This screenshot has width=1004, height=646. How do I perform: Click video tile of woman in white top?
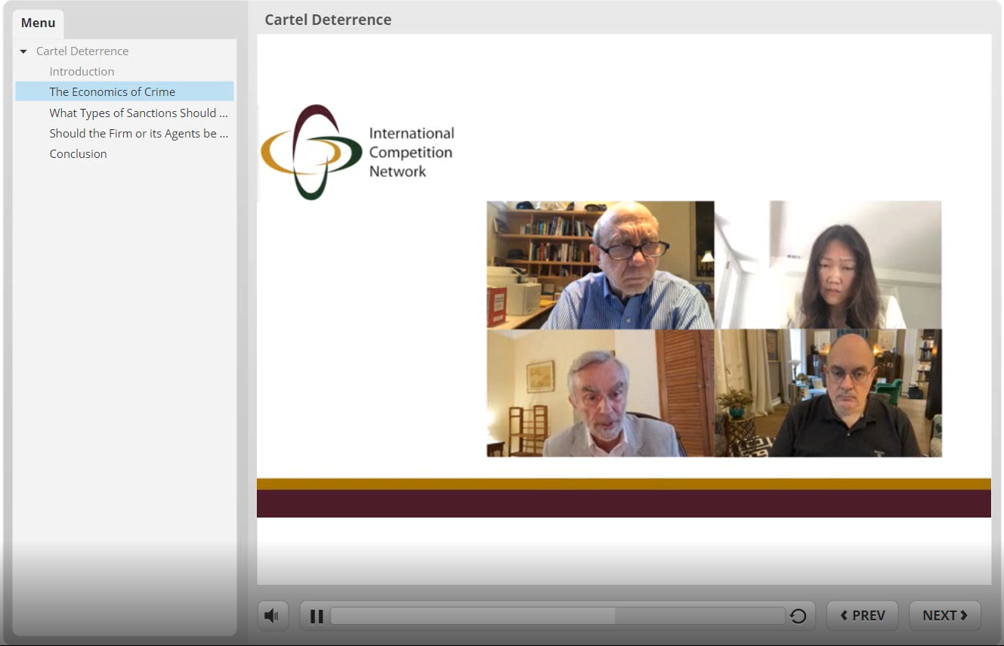point(828,264)
